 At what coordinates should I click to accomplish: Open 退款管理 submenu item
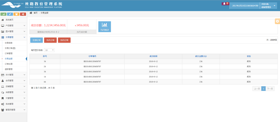tap(9, 69)
